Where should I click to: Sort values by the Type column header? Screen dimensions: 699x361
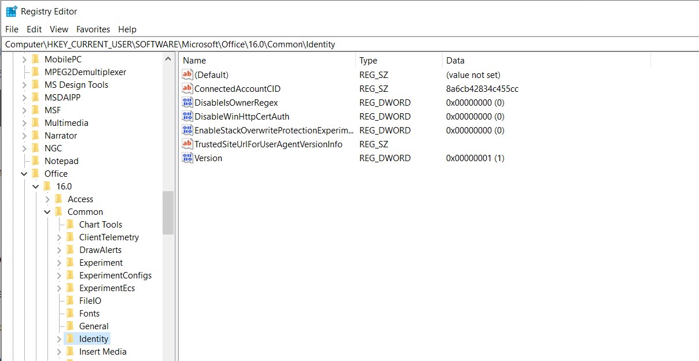399,60
